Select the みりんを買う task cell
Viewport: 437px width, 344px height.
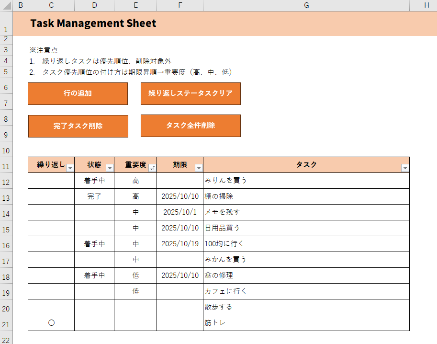(x=306, y=181)
